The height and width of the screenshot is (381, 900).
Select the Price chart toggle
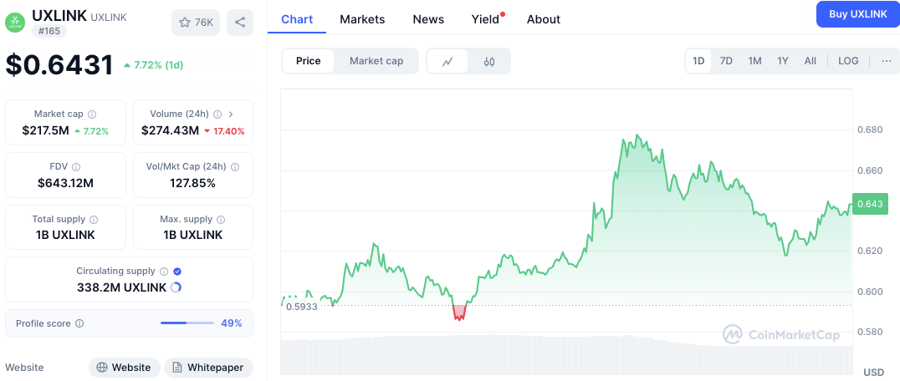(309, 61)
